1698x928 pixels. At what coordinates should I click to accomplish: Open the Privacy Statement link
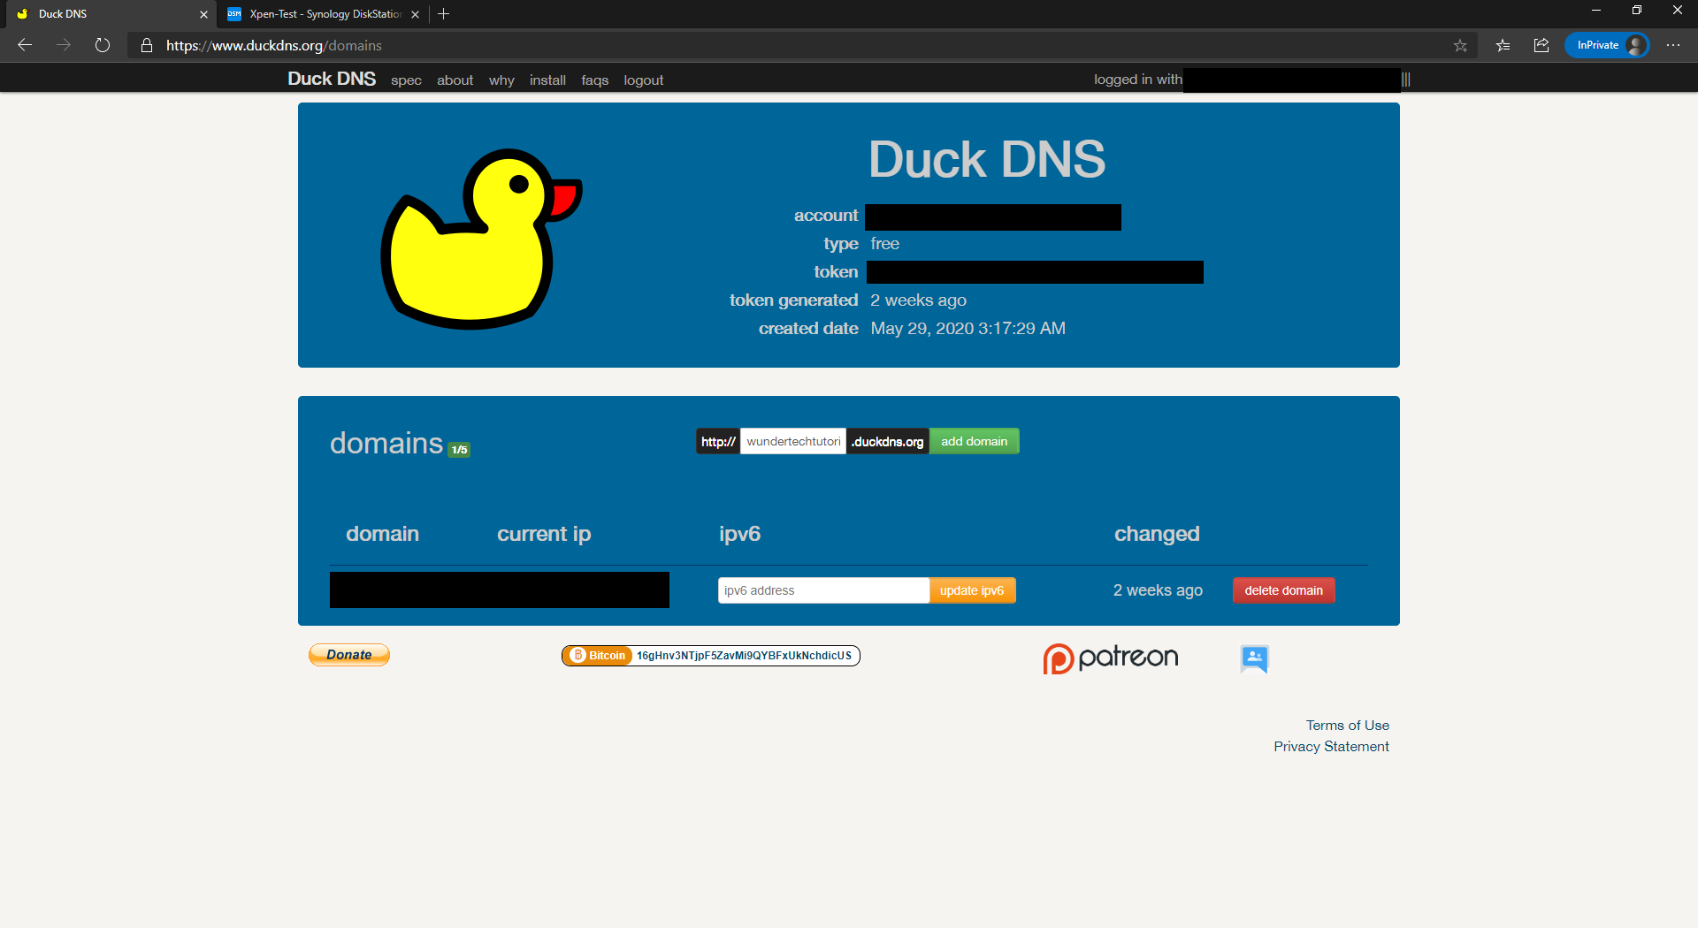click(x=1331, y=747)
